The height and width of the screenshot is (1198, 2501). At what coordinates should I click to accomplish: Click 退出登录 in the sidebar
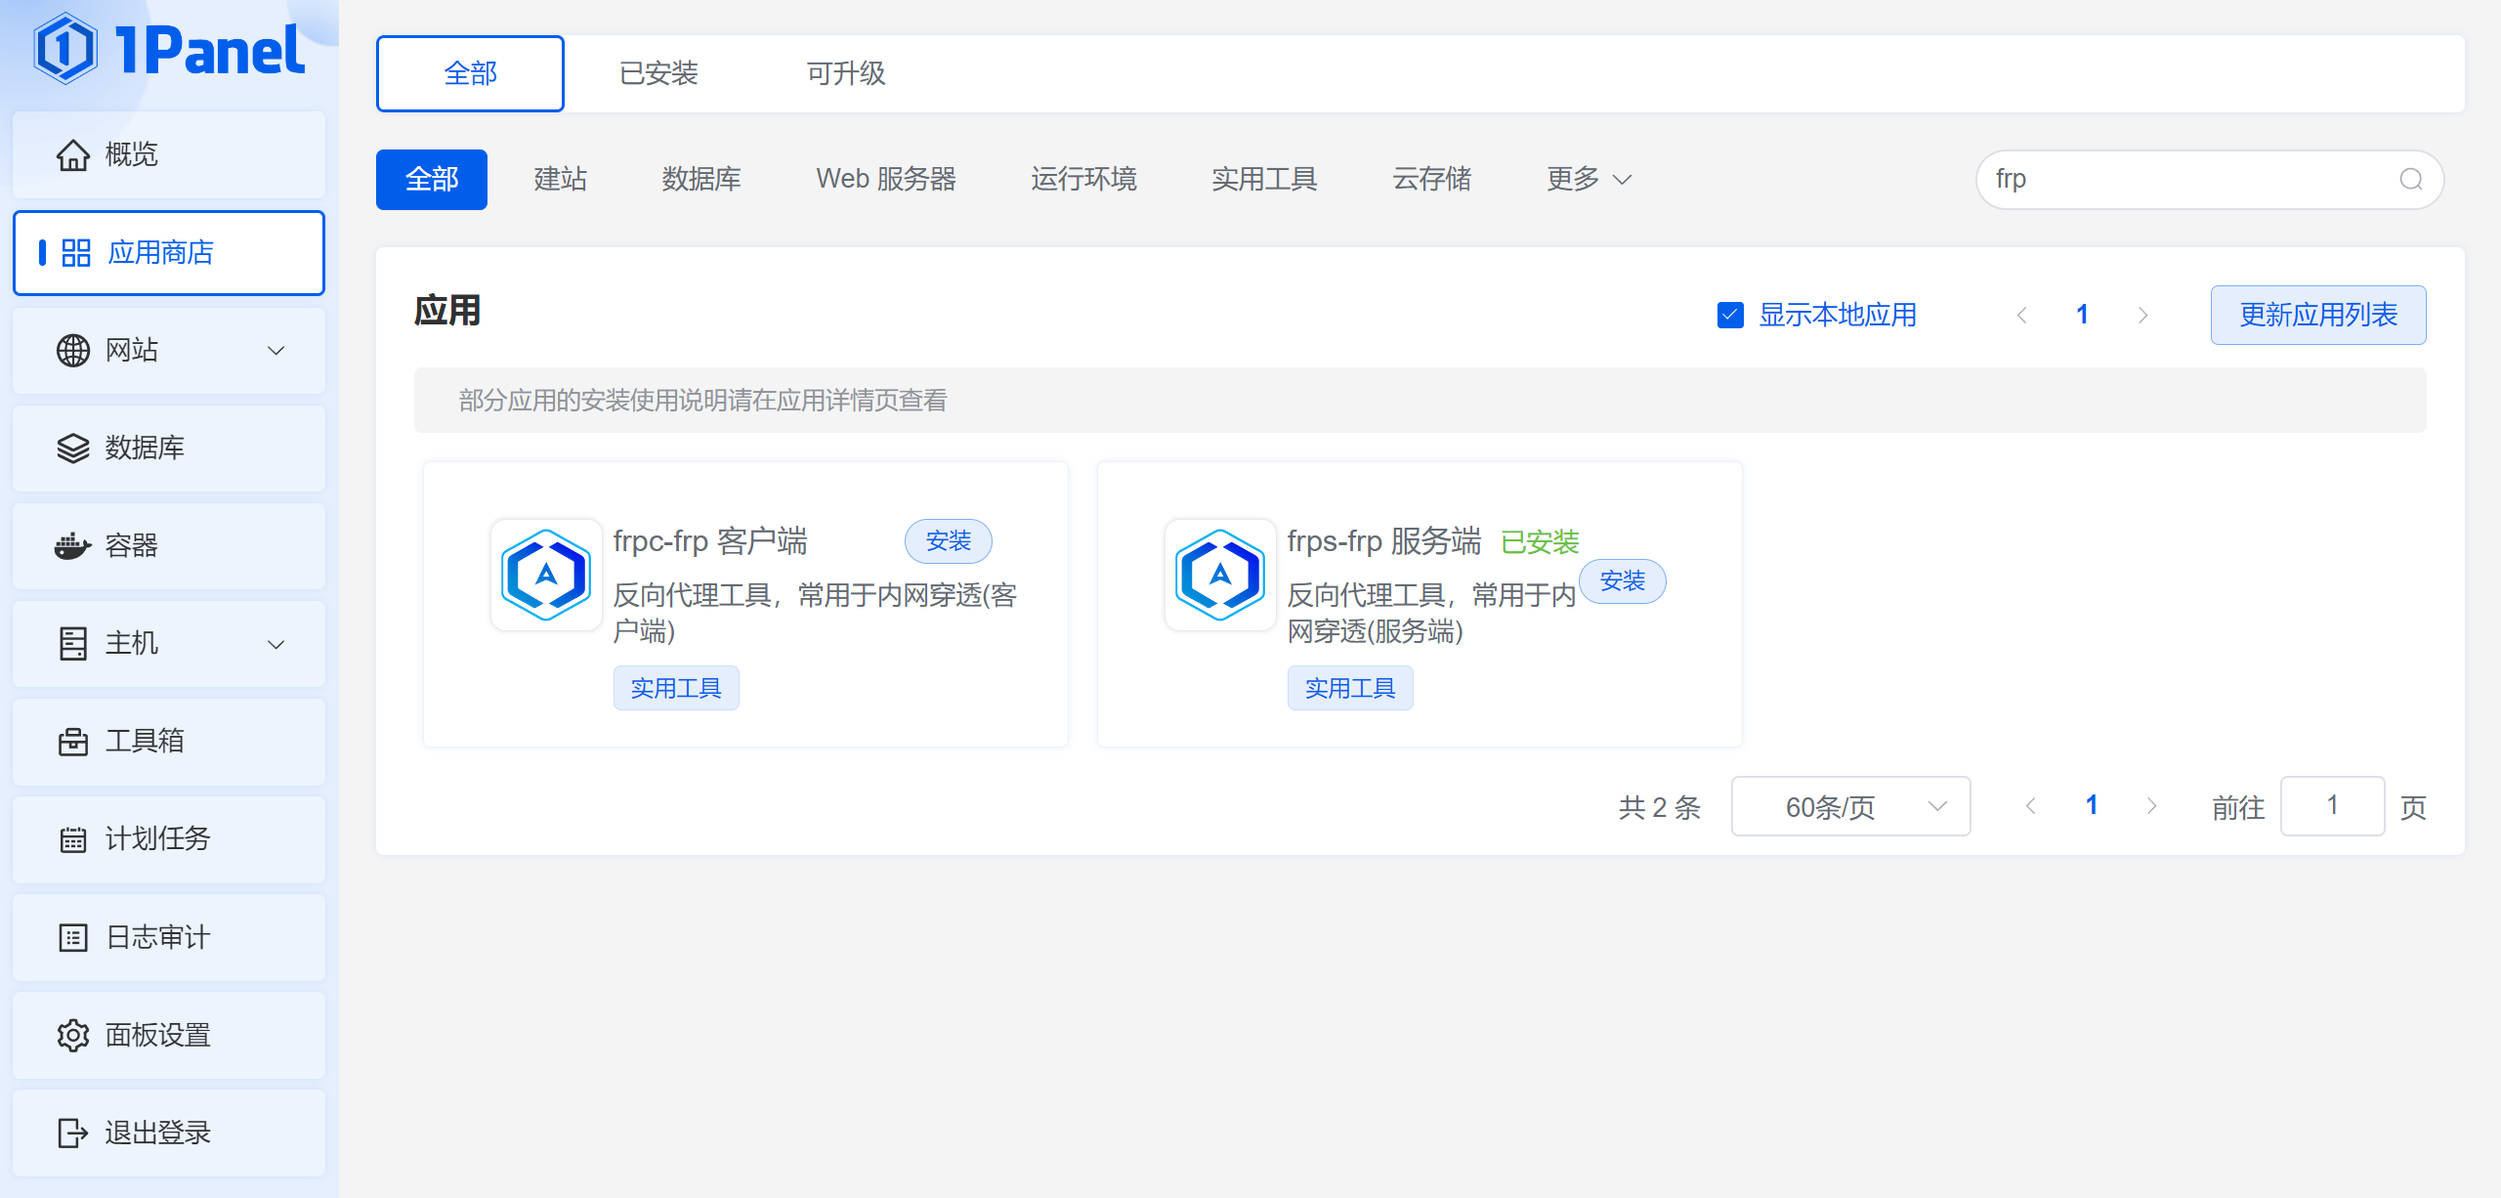pos(169,1133)
